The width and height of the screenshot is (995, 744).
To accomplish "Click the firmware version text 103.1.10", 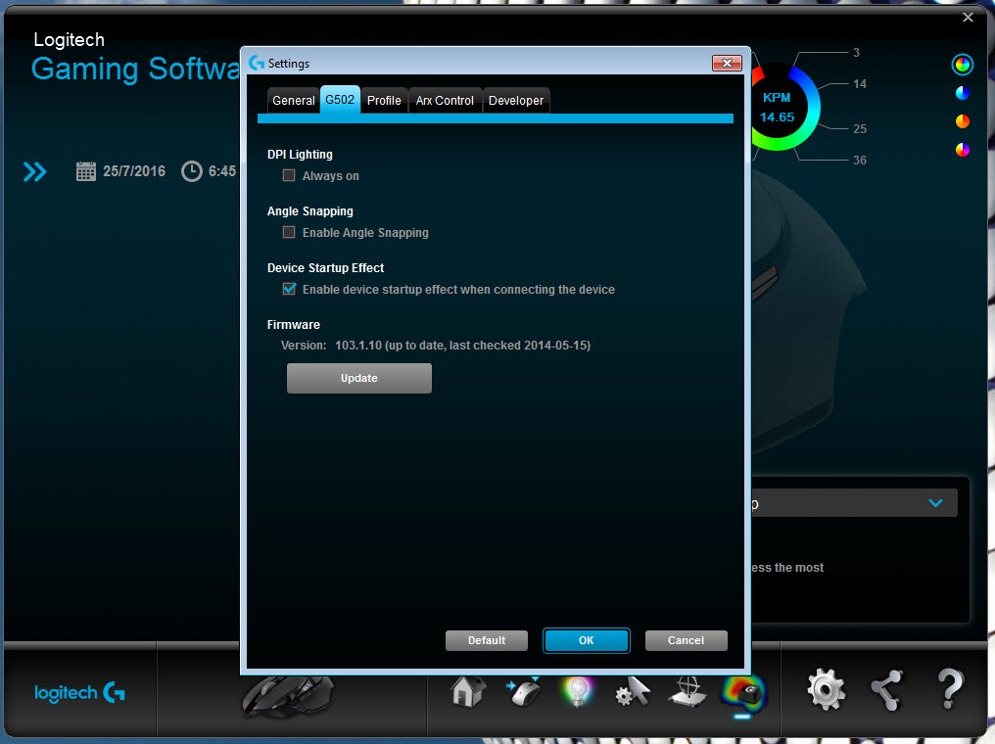I will click(358, 346).
